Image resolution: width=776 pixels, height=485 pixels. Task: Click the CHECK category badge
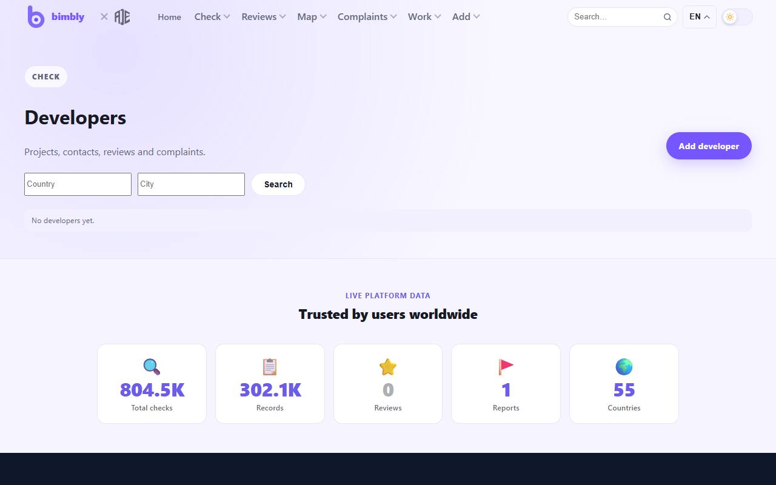tap(46, 77)
